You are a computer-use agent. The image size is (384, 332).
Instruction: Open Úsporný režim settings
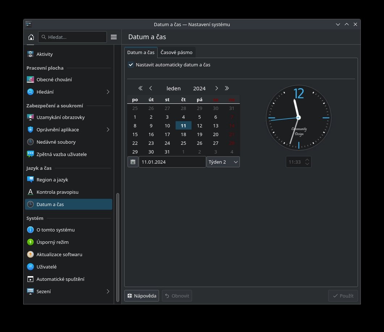click(x=53, y=242)
